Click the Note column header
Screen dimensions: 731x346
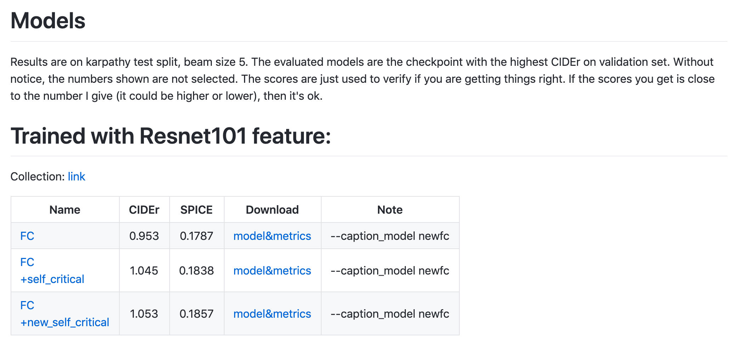390,210
